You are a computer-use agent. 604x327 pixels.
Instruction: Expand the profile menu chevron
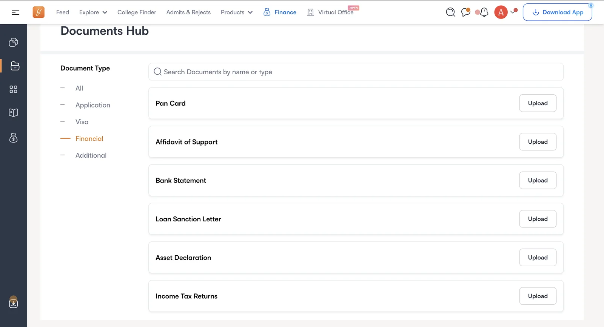(x=513, y=12)
